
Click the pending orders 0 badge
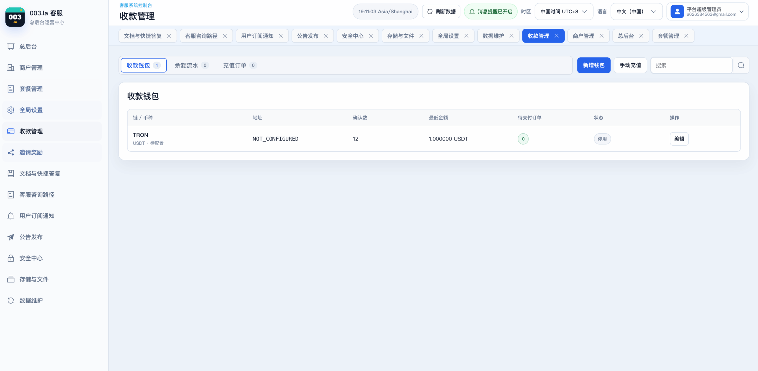pos(523,139)
